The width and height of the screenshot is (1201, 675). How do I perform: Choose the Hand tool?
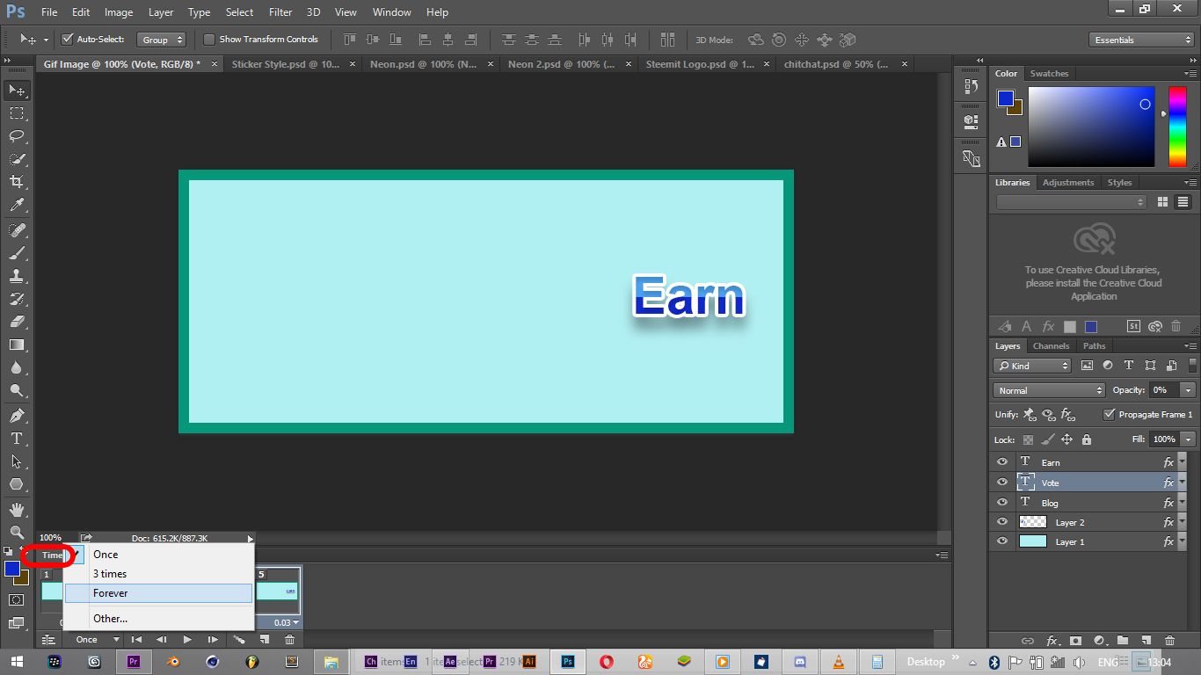16,509
